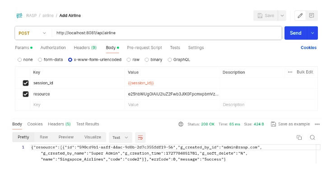Screen dimensions: 331x170
Task: Open the comments icon
Action: [x=312, y=16]
